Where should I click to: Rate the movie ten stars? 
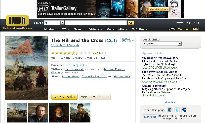(89, 53)
